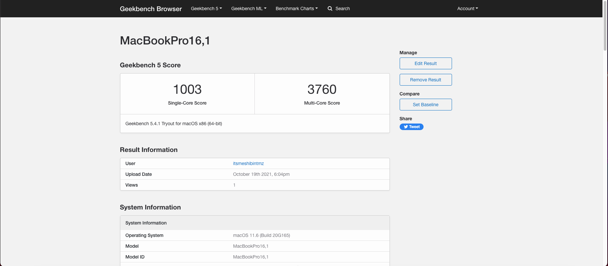Click the System Information table header

(255, 223)
